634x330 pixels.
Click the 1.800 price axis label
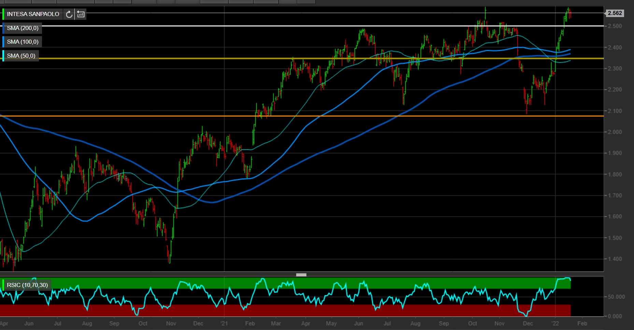[615, 174]
